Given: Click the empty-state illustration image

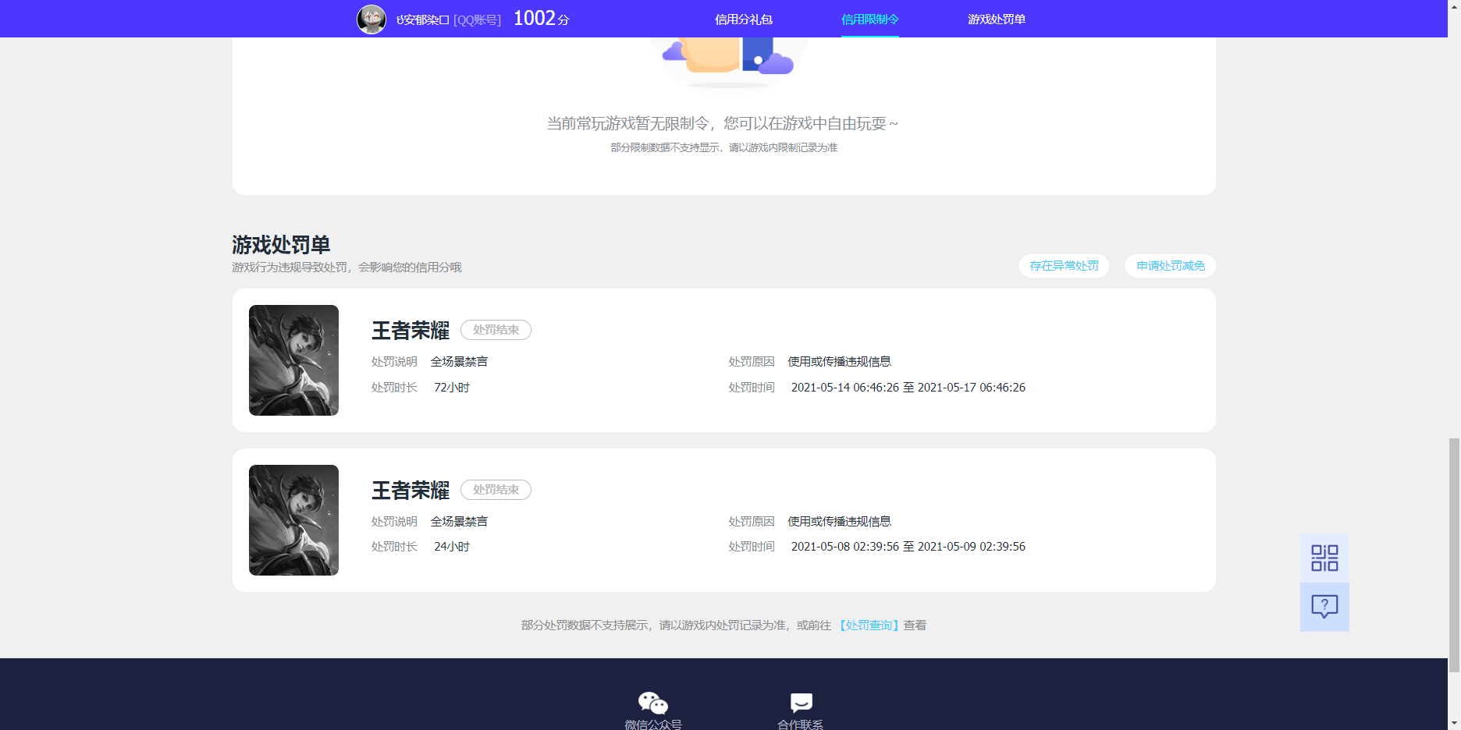Looking at the screenshot, I should click(727, 62).
